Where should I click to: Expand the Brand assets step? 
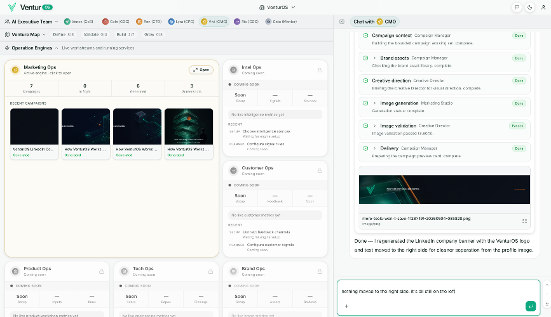[x=374, y=58]
